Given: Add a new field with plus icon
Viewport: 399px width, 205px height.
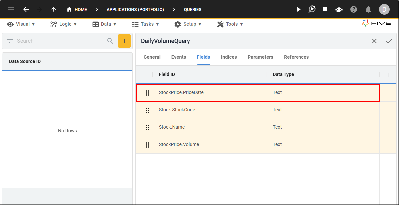Looking at the screenshot, I should [x=388, y=75].
